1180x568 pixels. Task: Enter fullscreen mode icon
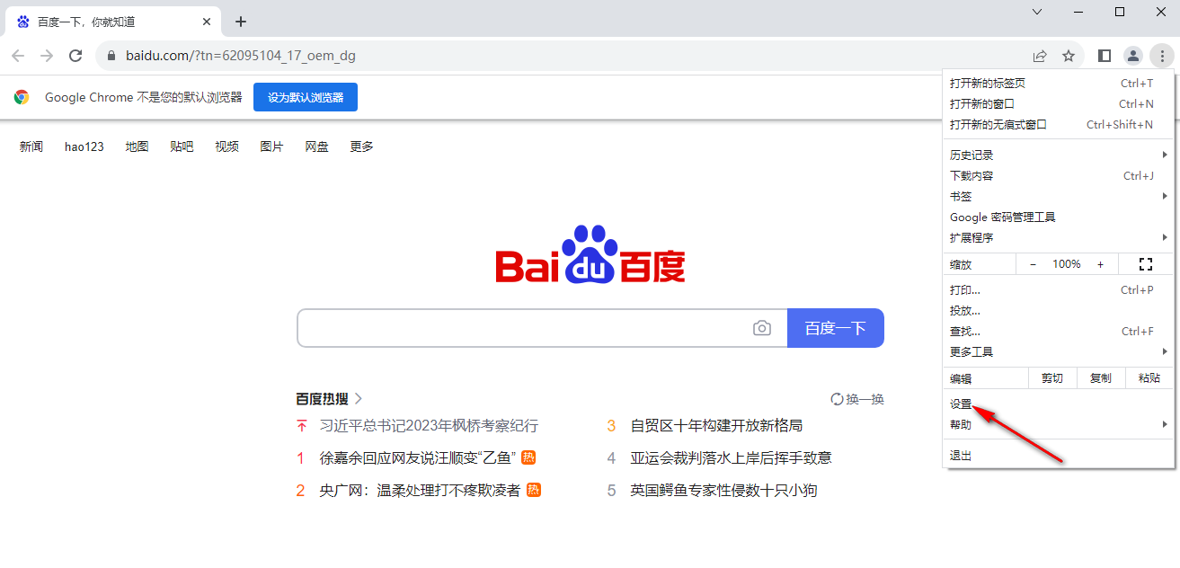point(1145,264)
